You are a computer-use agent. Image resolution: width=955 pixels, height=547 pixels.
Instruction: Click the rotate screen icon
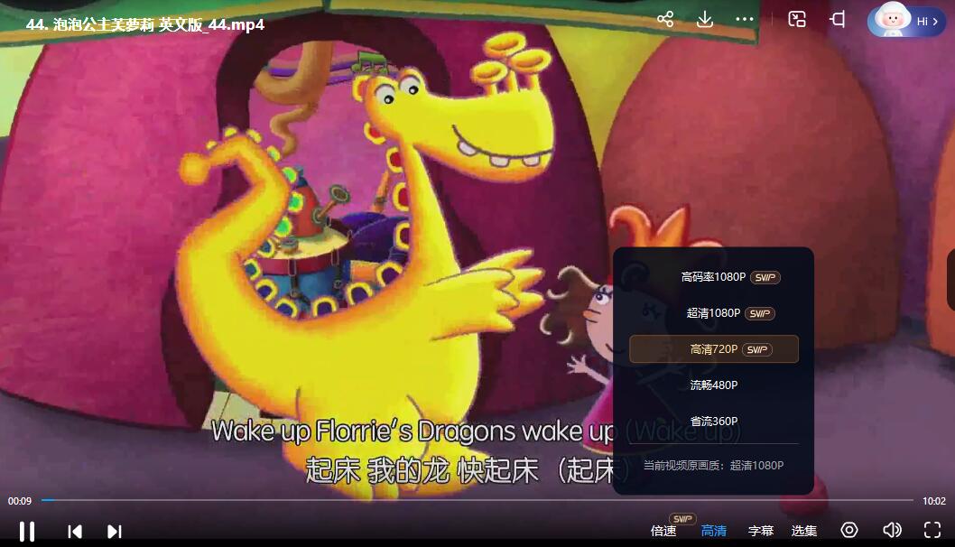point(838,20)
